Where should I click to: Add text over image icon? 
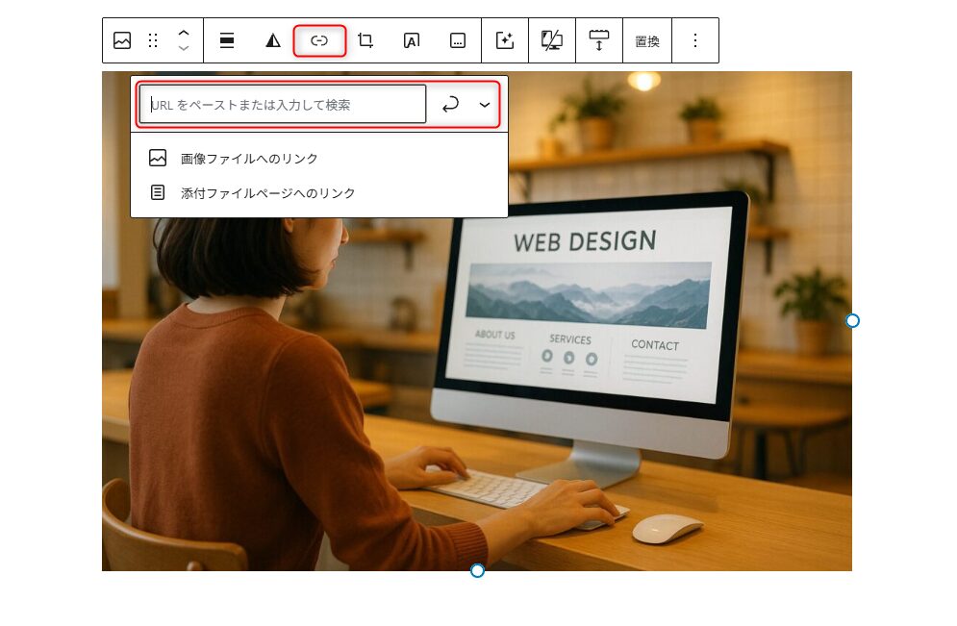pos(412,41)
